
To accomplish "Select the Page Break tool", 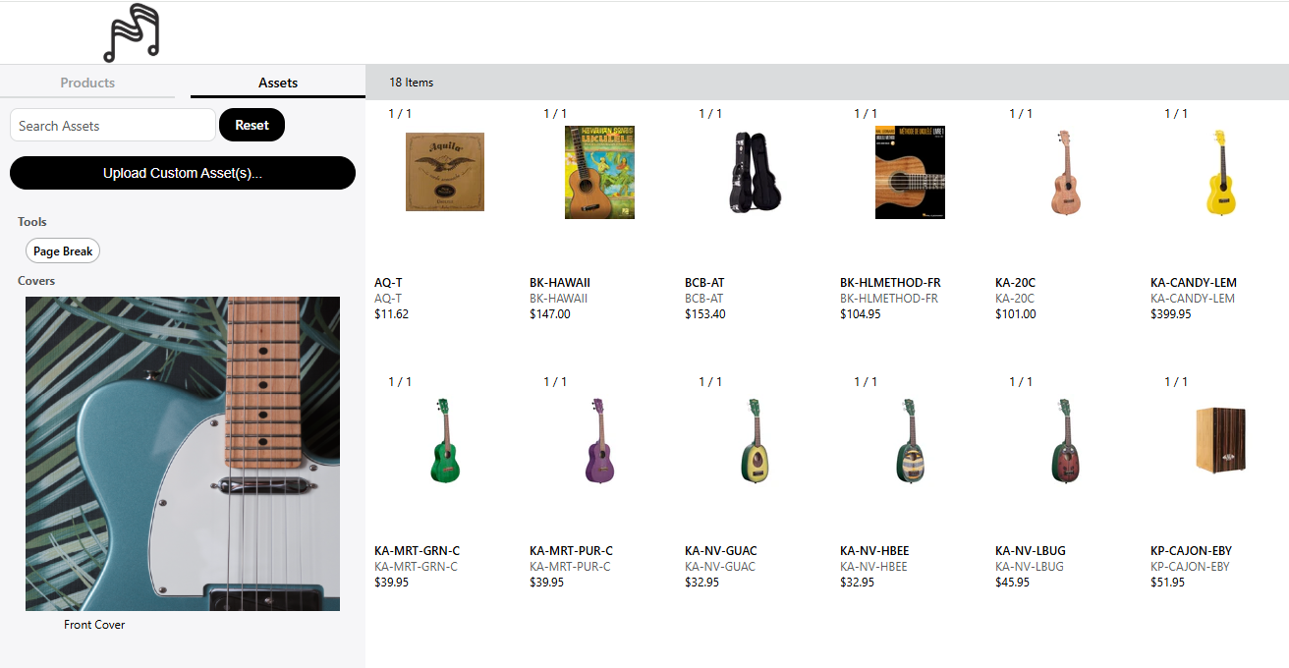I will point(63,251).
